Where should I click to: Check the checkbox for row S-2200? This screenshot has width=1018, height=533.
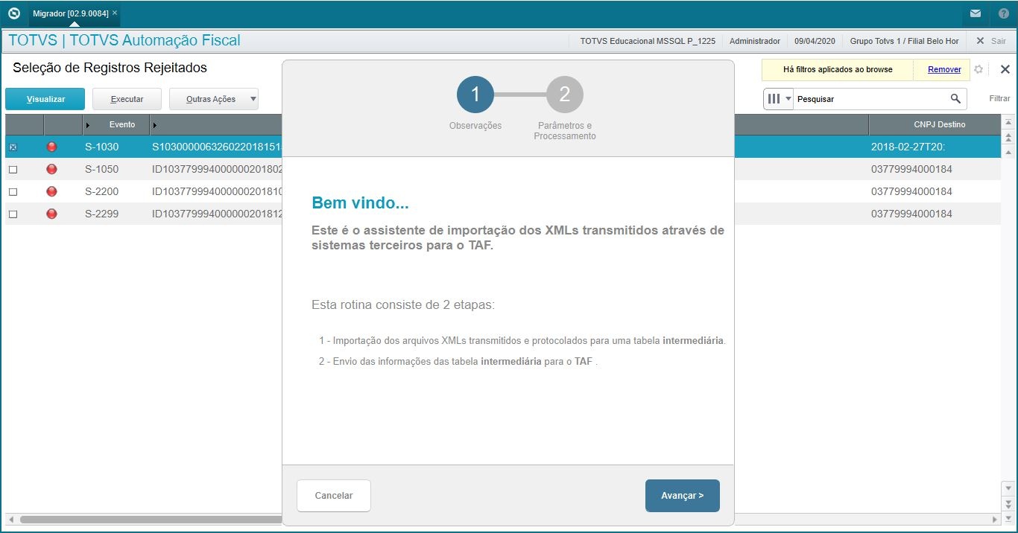(13, 192)
